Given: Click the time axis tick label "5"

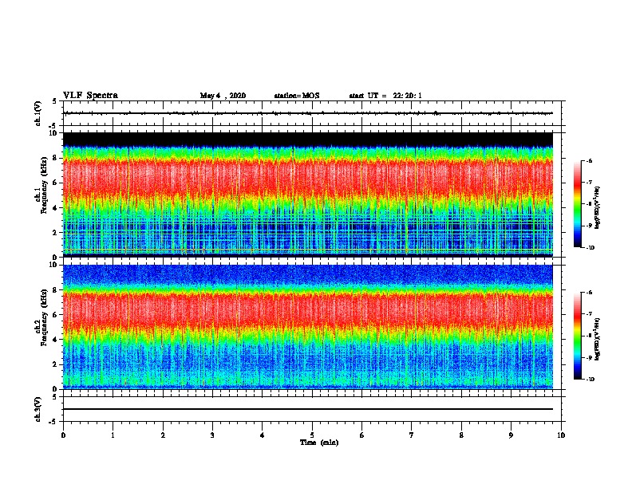Looking at the screenshot, I should click(312, 435).
